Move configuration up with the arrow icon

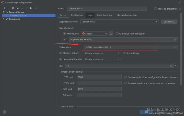[x=22, y=8]
